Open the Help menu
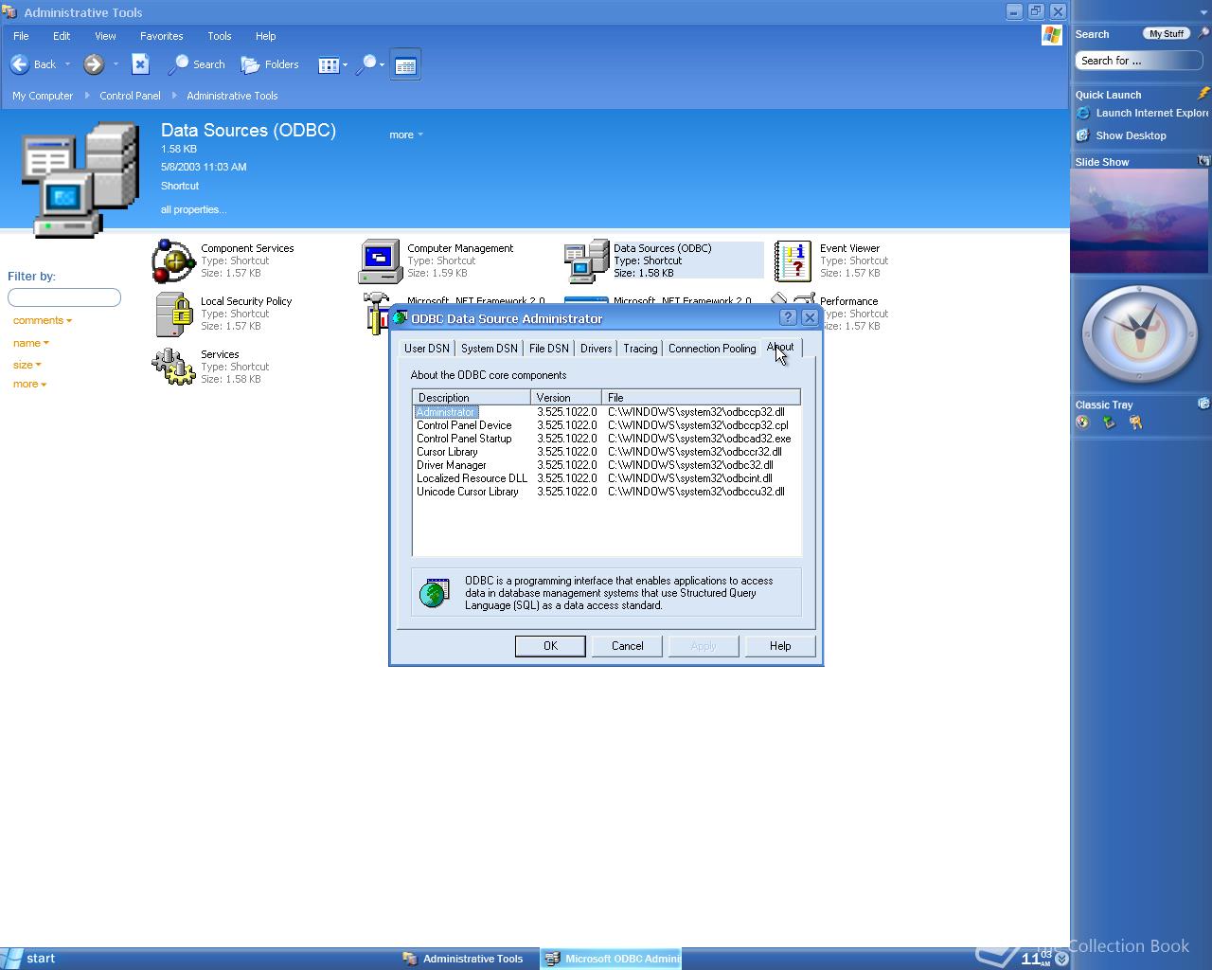Image resolution: width=1212 pixels, height=970 pixels. [266, 36]
